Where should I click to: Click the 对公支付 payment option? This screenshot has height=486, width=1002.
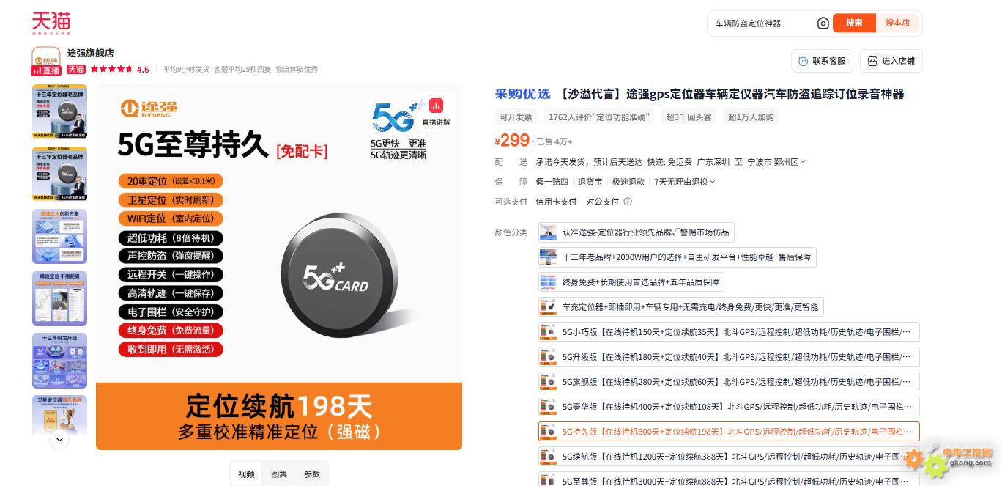[603, 202]
